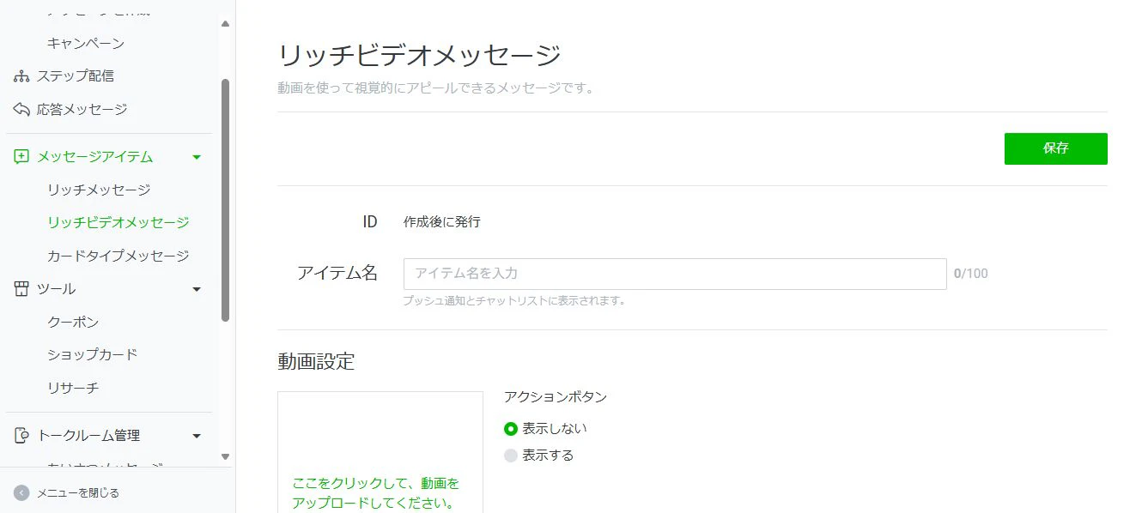Open カードタイプメッセージ menu item
Viewport: 1142px width, 513px height.
point(118,256)
